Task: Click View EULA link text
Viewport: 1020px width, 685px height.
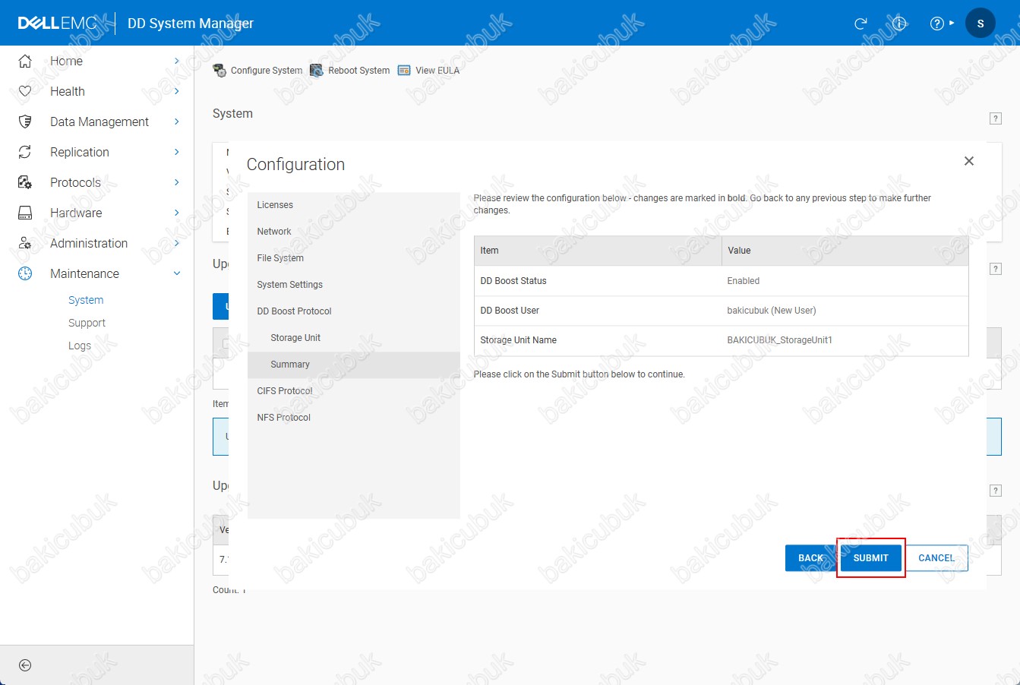Action: (x=437, y=71)
